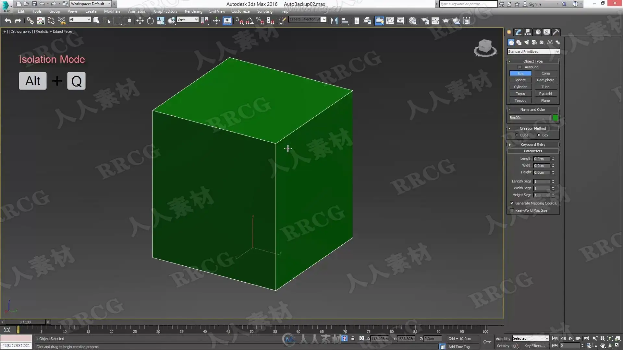Image resolution: width=623 pixels, height=350 pixels.
Task: Click the Undo arrow icon
Action: (8, 21)
